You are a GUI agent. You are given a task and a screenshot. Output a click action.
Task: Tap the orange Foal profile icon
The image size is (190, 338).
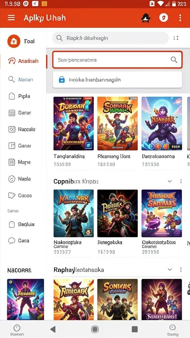[14, 41]
